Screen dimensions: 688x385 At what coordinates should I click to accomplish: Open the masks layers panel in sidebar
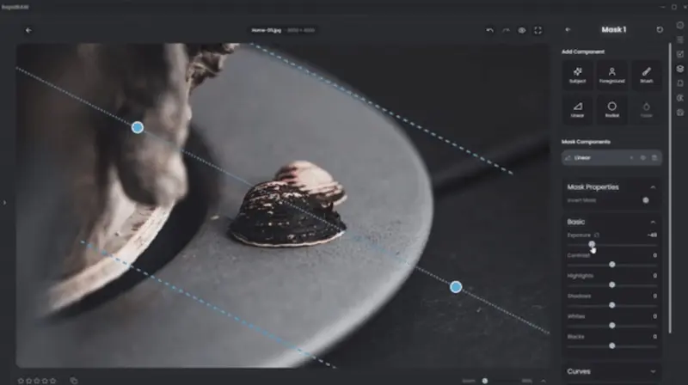coord(680,69)
